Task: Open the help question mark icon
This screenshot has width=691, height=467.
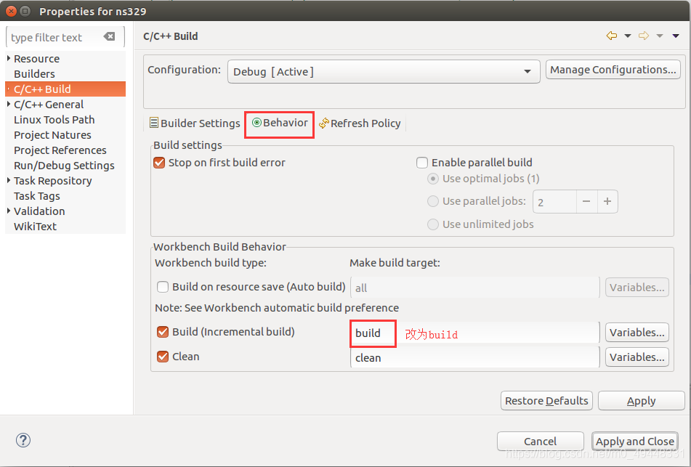Action: tap(23, 439)
